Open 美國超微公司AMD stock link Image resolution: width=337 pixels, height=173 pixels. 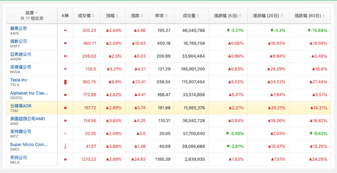click(27, 119)
